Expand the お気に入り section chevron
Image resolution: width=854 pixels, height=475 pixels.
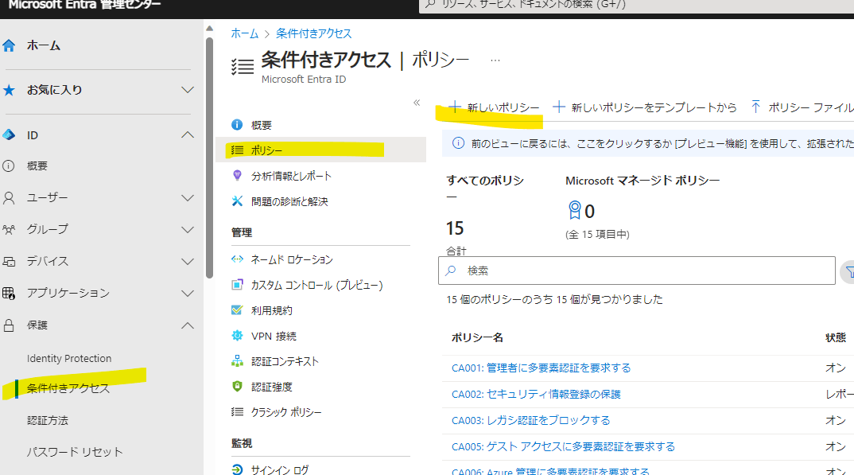(188, 90)
